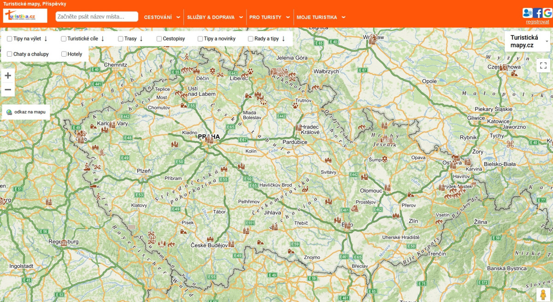Select the paw print marker beside Liberec
Viewport: 553px width, 302px height.
coord(250,71)
